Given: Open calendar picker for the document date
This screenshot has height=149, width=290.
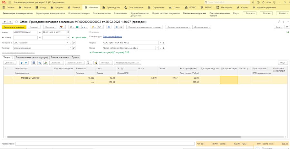Looking at the screenshot, I should [x=68, y=32].
